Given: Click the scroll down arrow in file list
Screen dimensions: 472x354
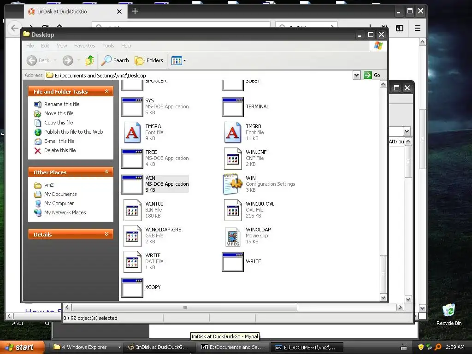Looking at the screenshot, I should [383, 298].
